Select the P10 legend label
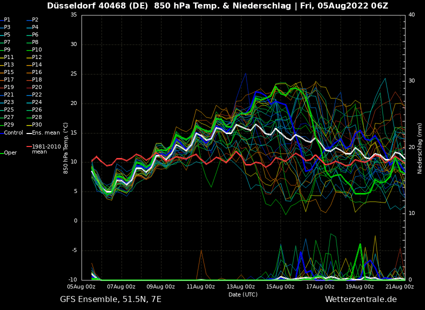This screenshot has height=310, width=425. click(x=37, y=50)
